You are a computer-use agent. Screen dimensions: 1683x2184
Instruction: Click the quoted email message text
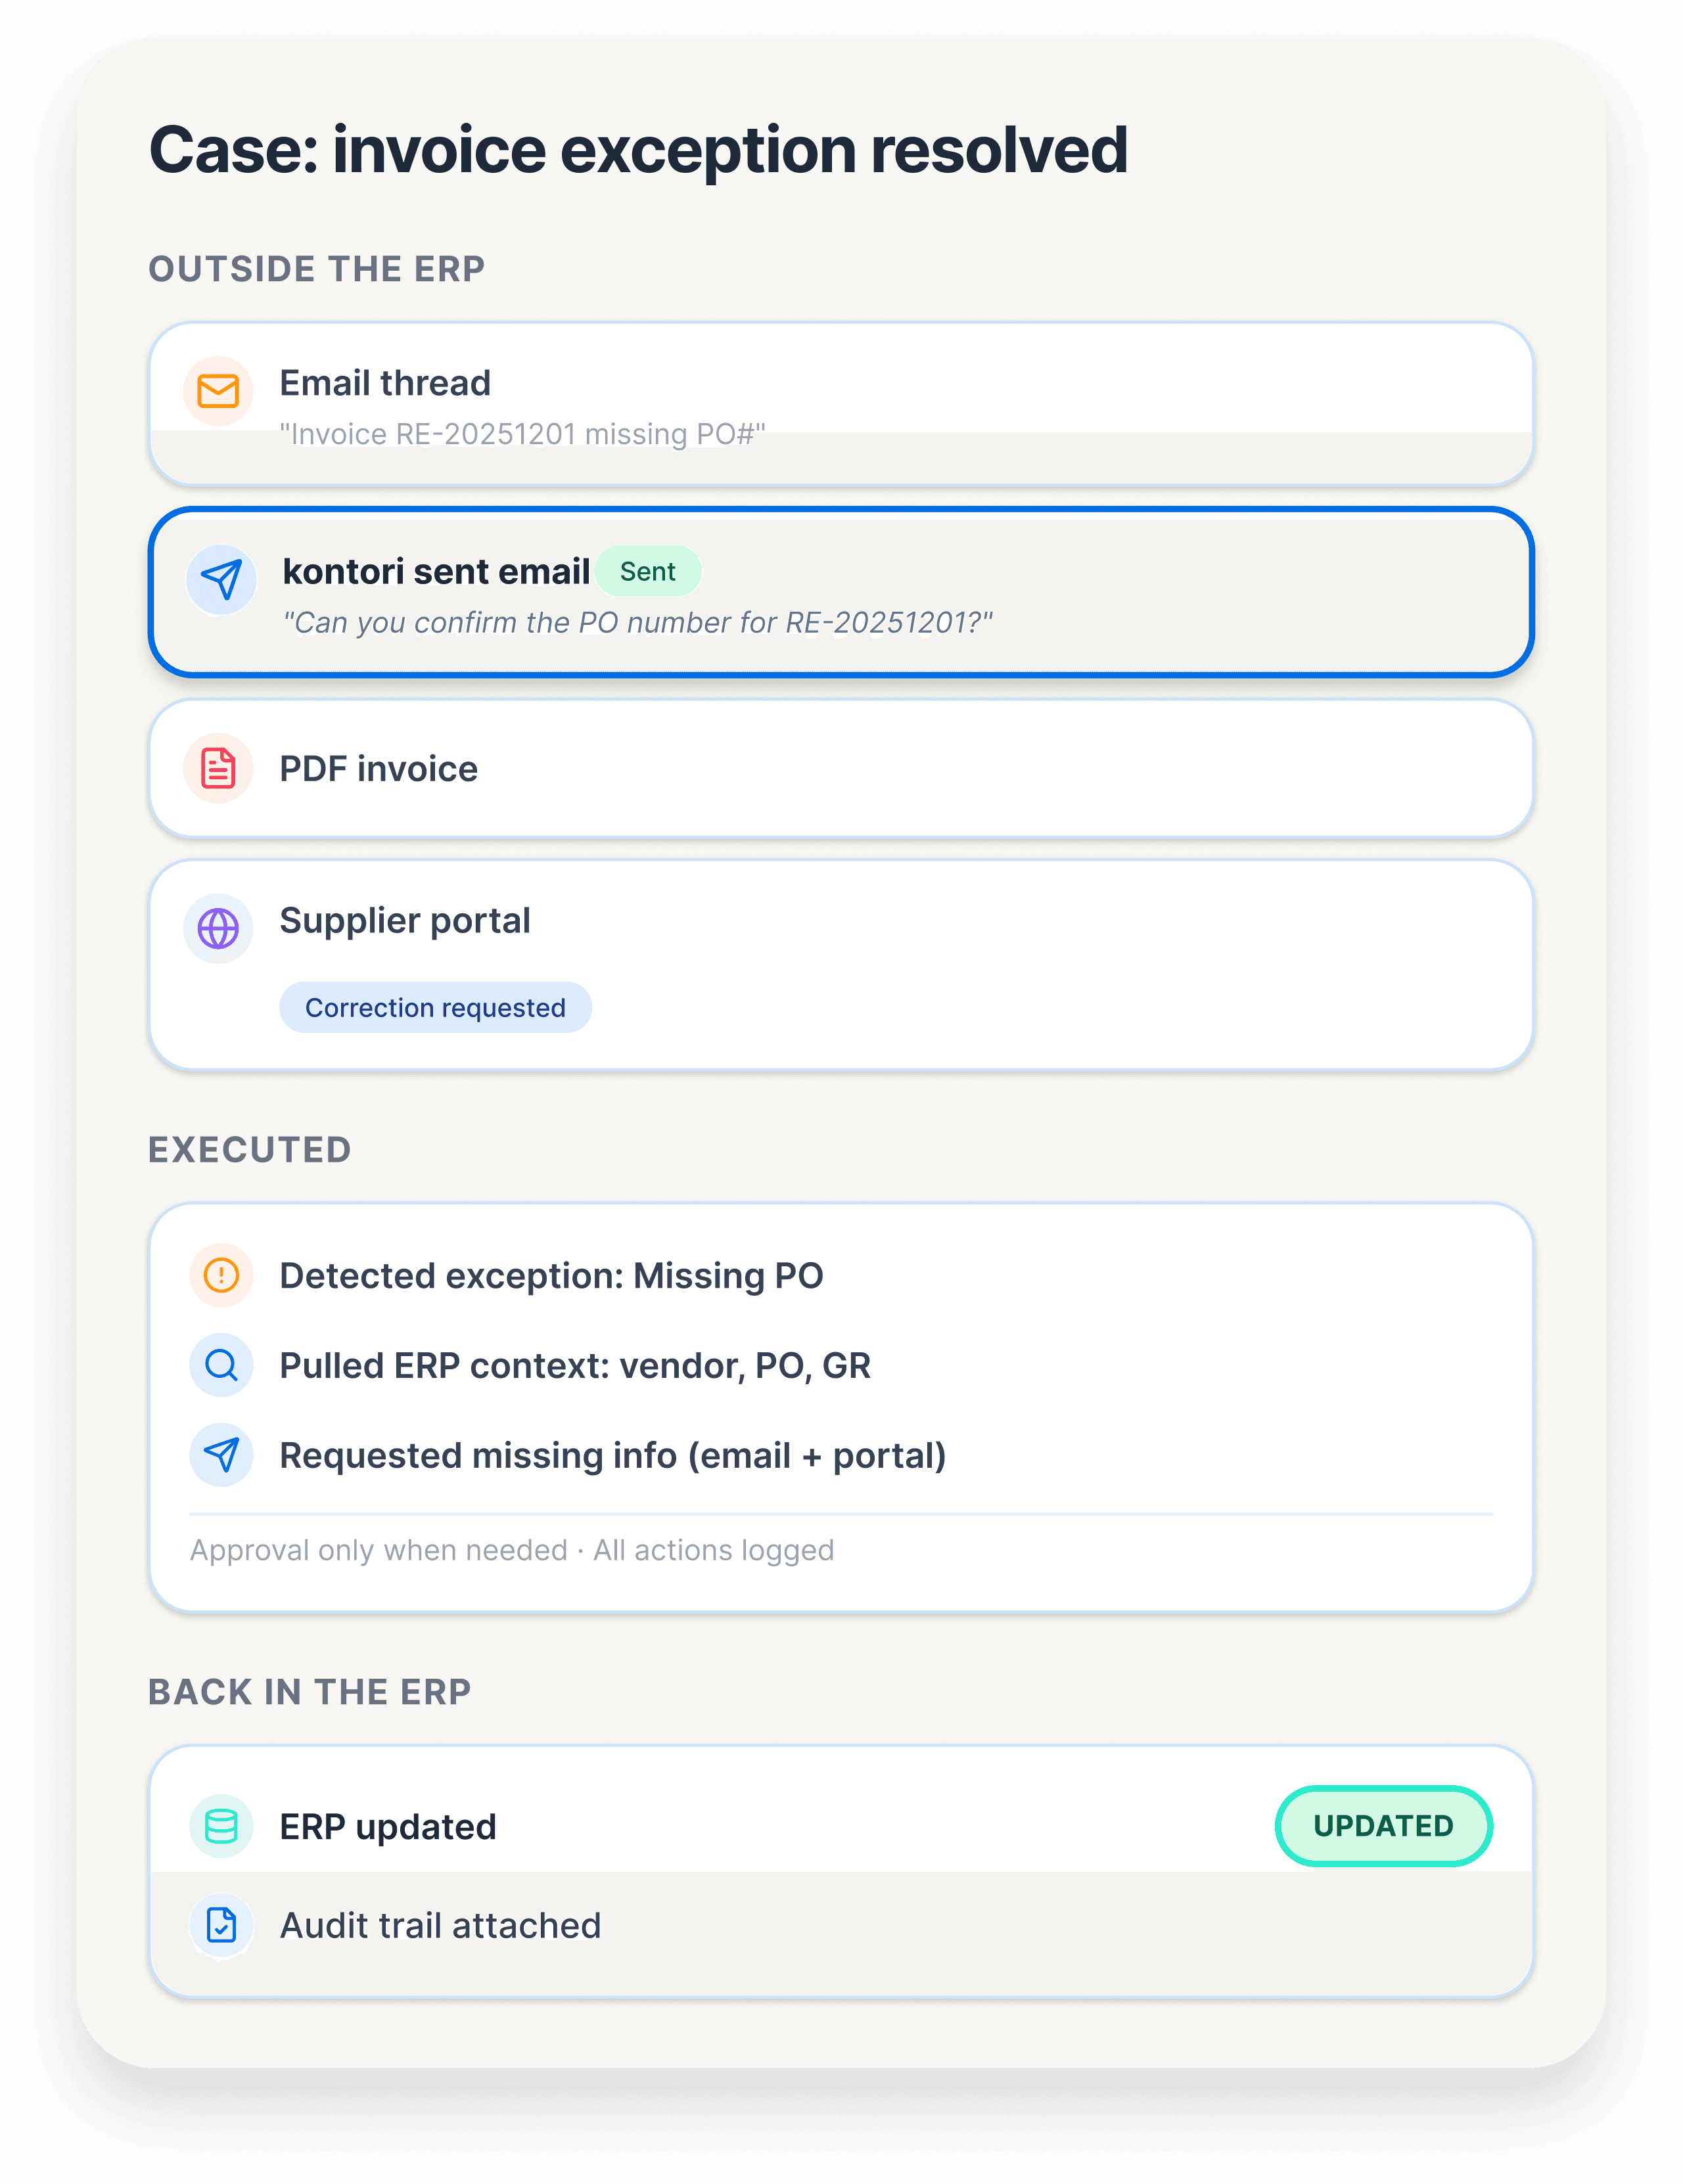pyautogui.click(x=638, y=622)
